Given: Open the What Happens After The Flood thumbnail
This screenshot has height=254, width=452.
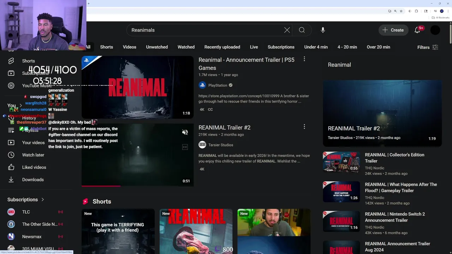Looking at the screenshot, I should (x=341, y=191).
